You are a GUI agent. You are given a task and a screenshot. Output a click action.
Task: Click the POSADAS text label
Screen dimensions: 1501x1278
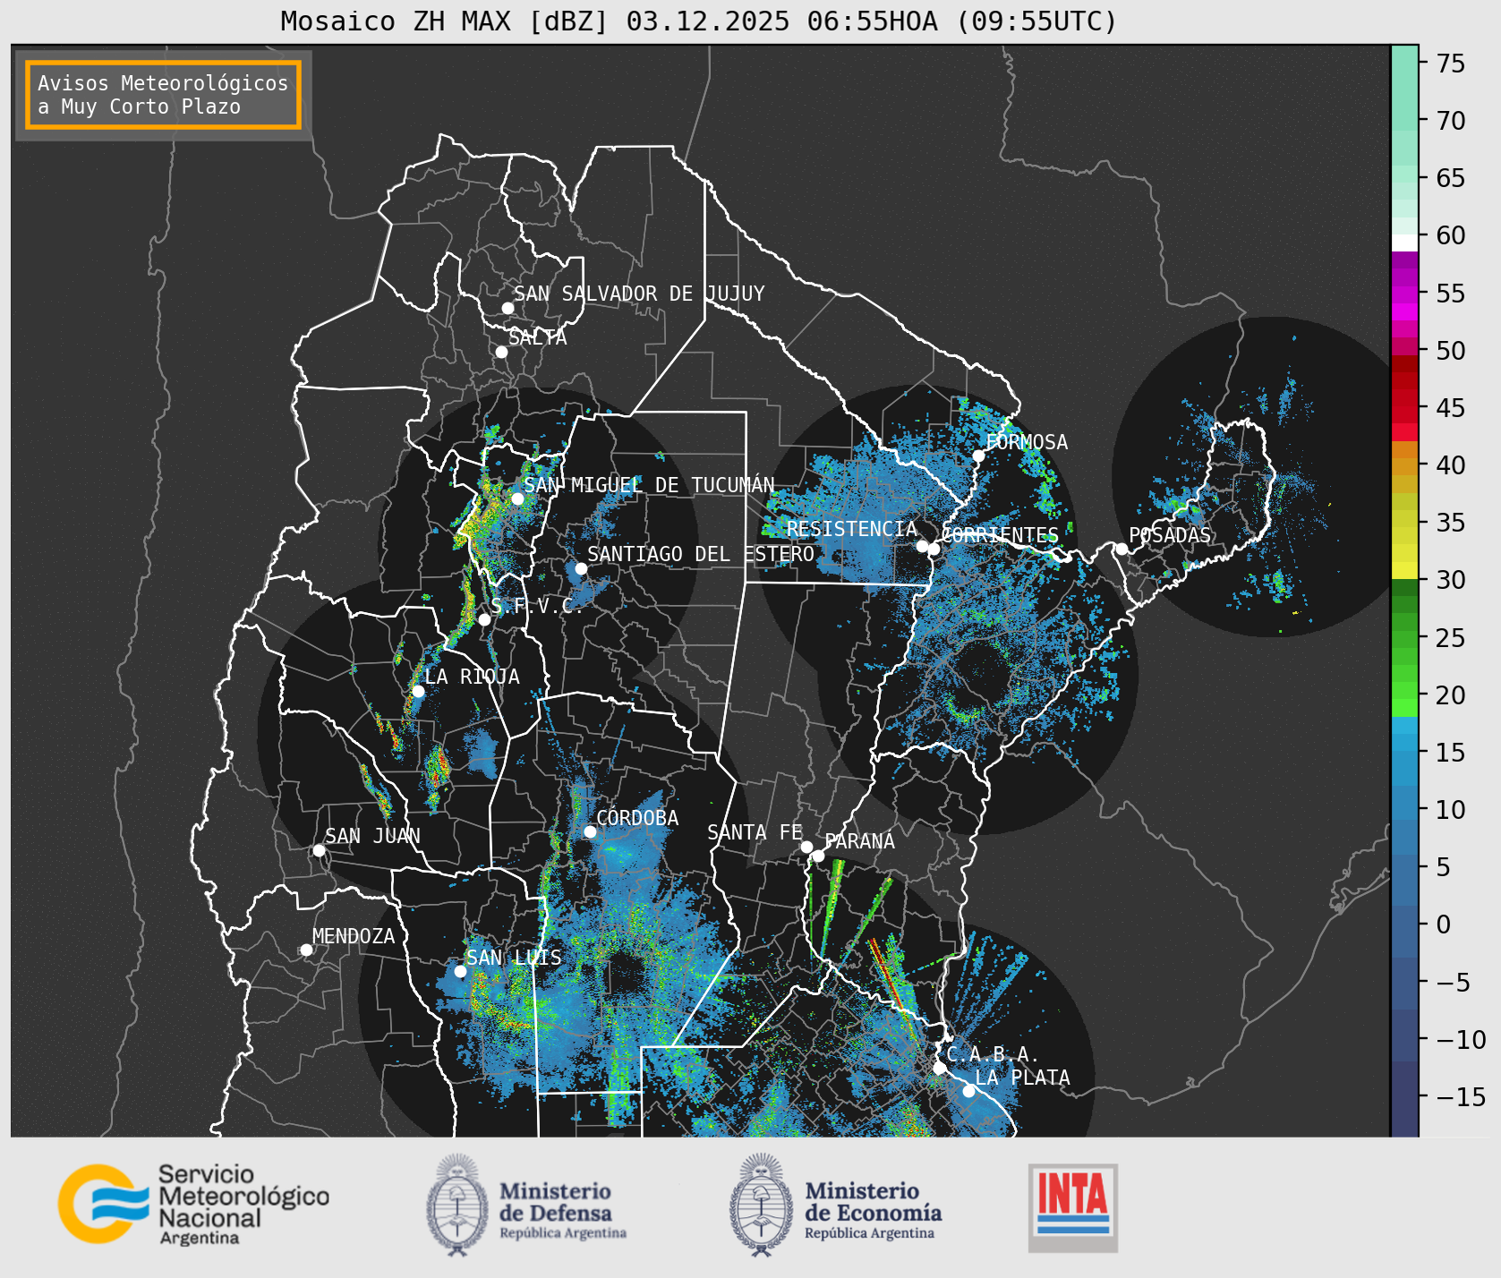tap(1170, 535)
